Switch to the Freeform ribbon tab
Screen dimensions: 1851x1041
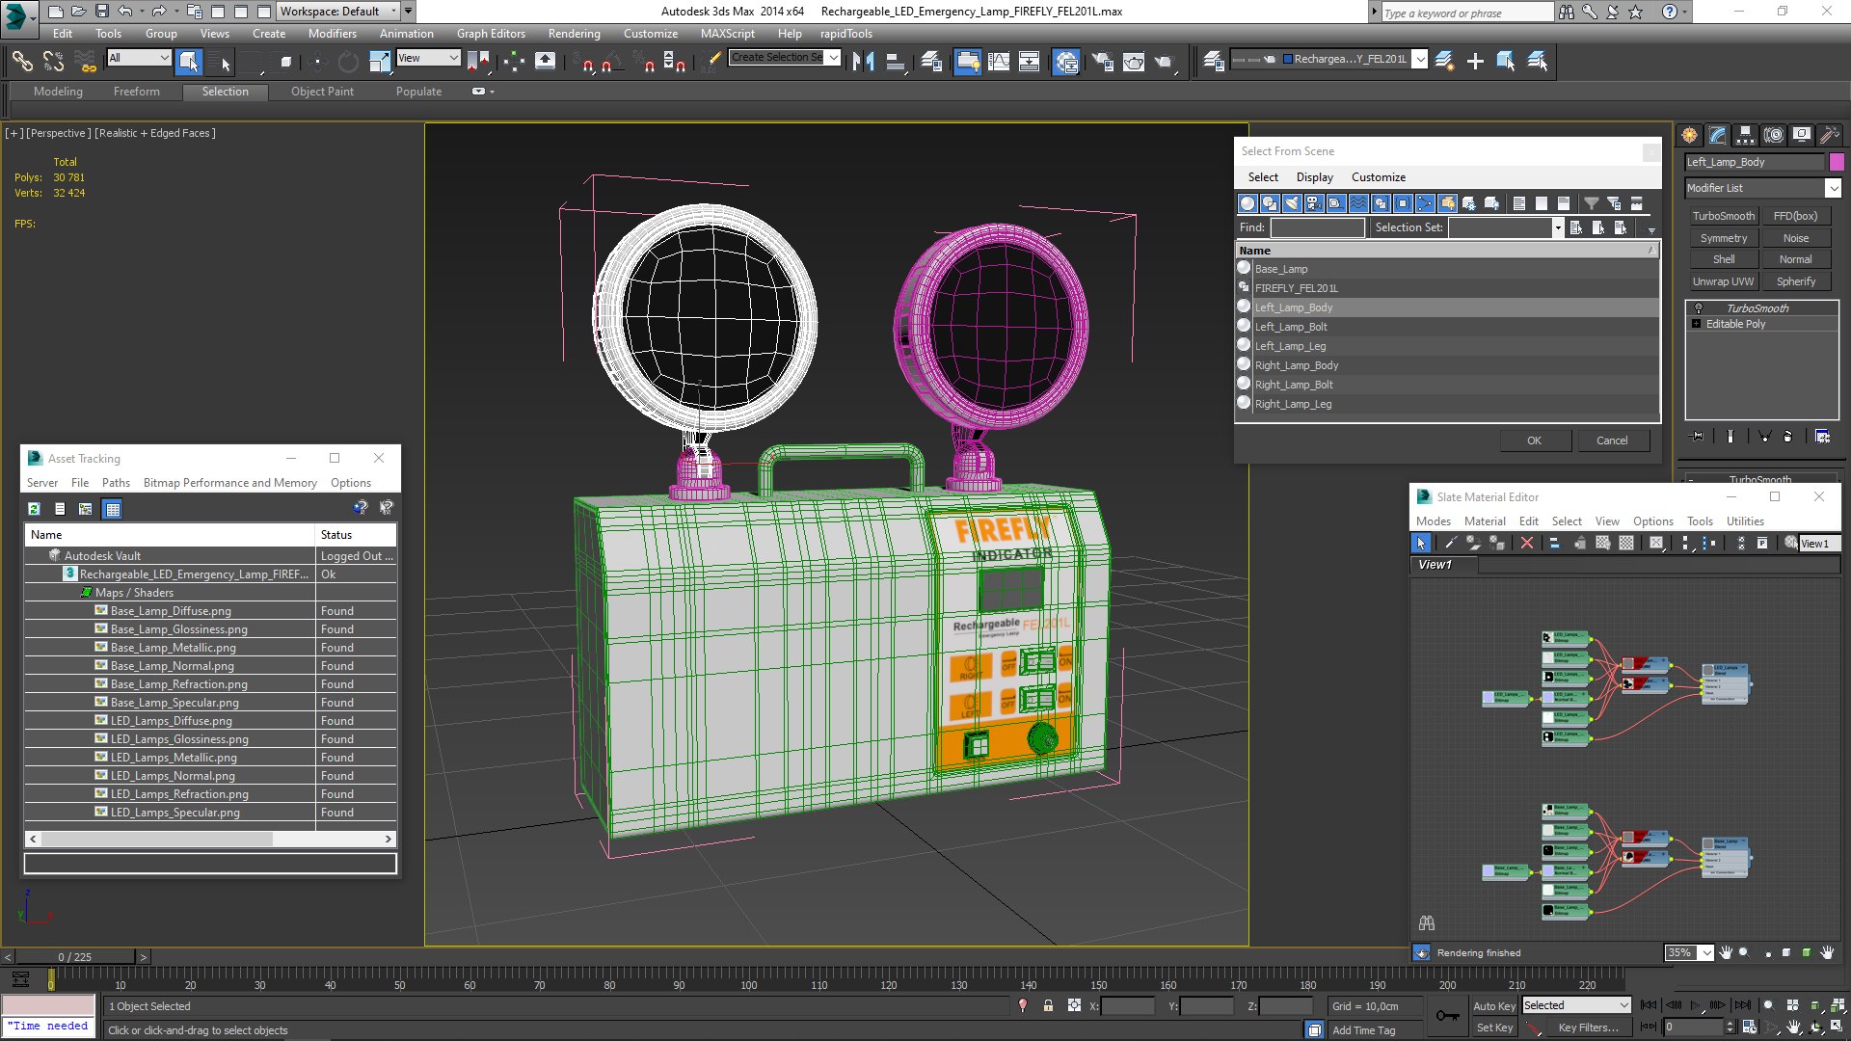137,92
